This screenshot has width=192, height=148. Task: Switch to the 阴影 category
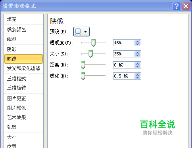click(x=23, y=49)
